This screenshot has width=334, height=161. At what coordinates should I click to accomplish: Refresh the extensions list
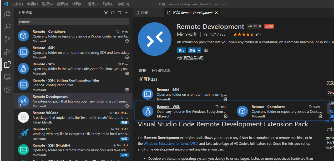point(113,13)
